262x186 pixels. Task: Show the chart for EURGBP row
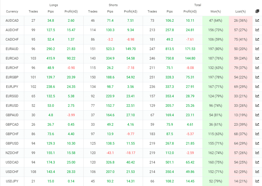tap(257, 77)
